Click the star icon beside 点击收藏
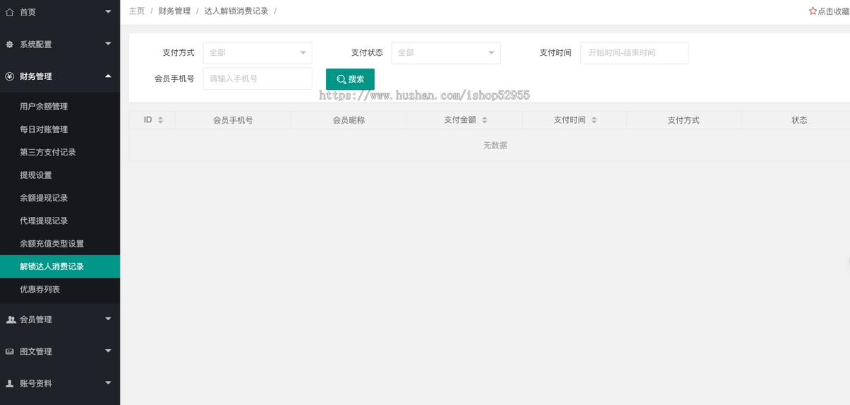Viewport: 850px width, 405px height. coord(813,11)
